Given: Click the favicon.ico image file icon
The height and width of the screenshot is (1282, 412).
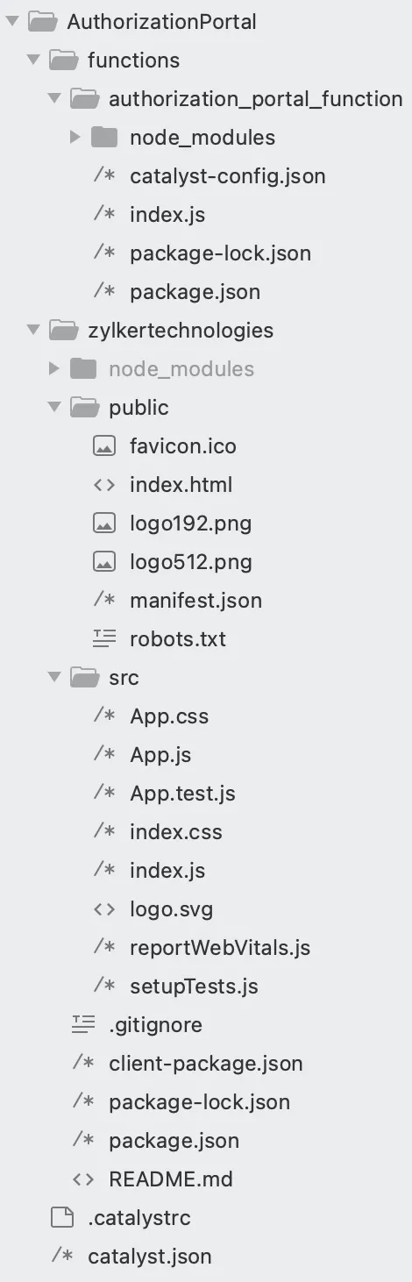Looking at the screenshot, I should coord(104,446).
